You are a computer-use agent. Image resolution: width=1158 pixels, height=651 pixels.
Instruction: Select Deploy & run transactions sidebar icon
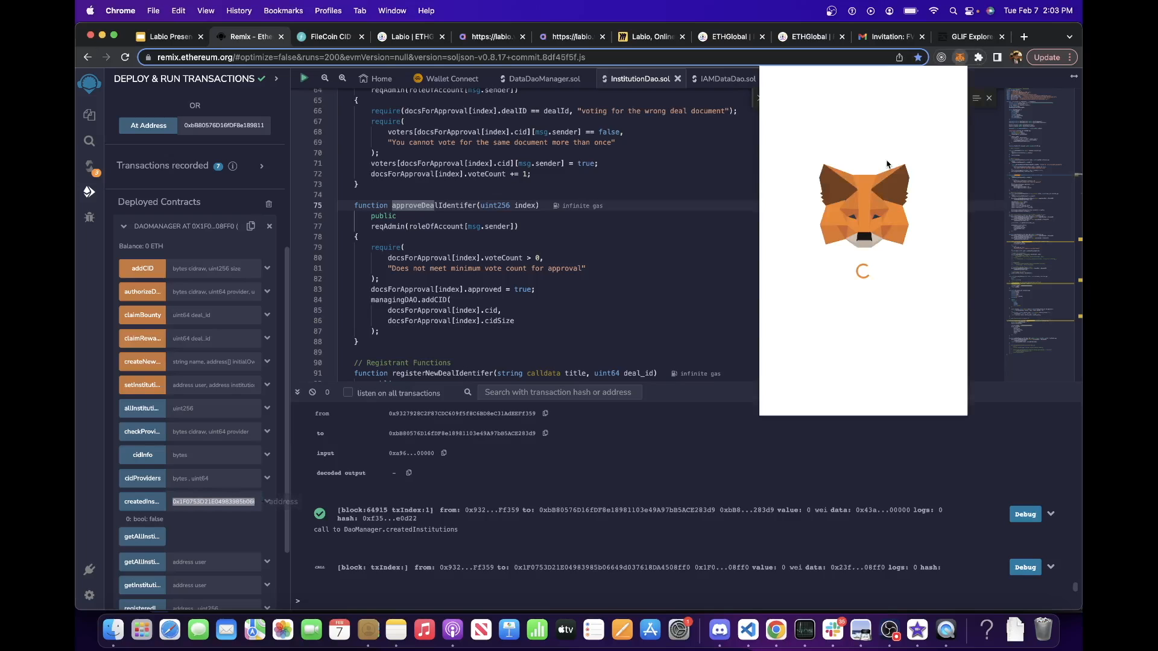[89, 192]
